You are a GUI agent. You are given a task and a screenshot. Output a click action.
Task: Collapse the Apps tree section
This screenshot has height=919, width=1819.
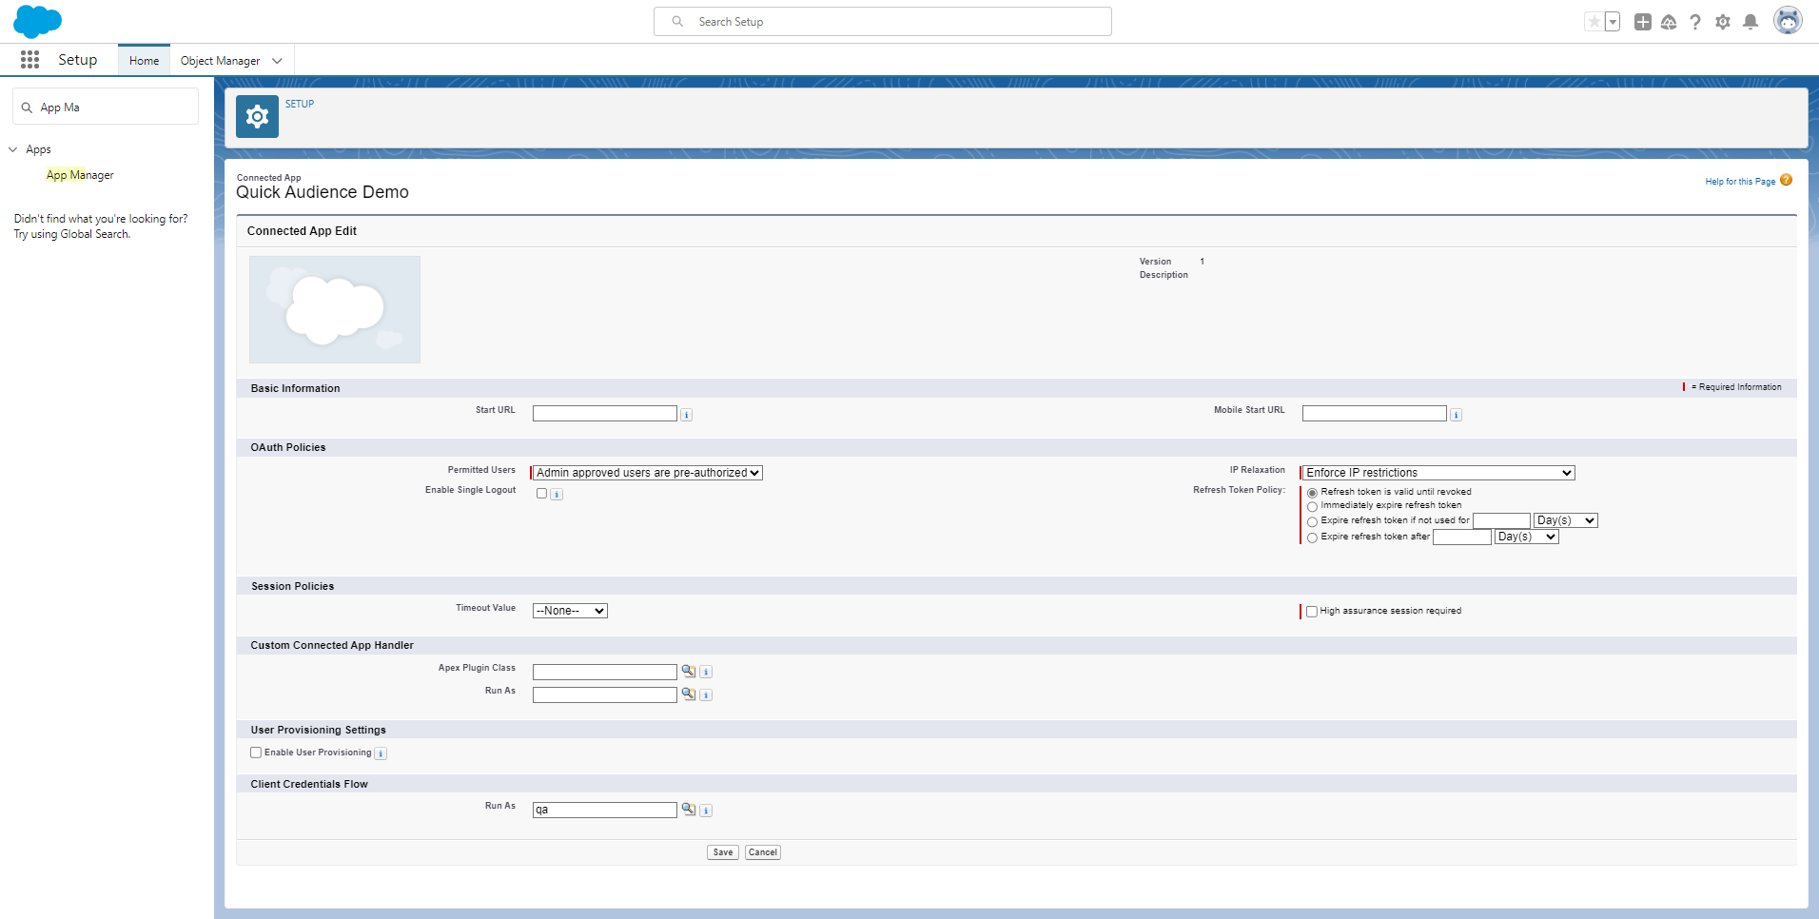[13, 149]
